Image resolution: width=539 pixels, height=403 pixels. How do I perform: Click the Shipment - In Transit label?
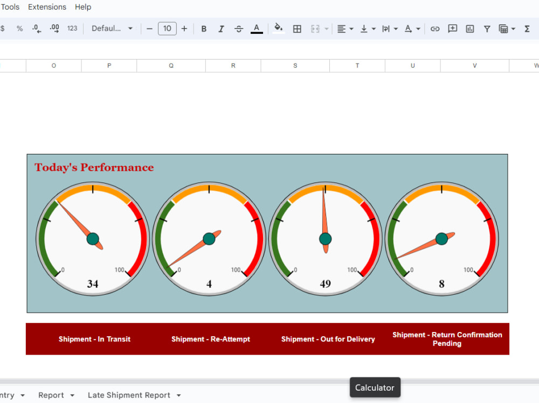(x=94, y=339)
